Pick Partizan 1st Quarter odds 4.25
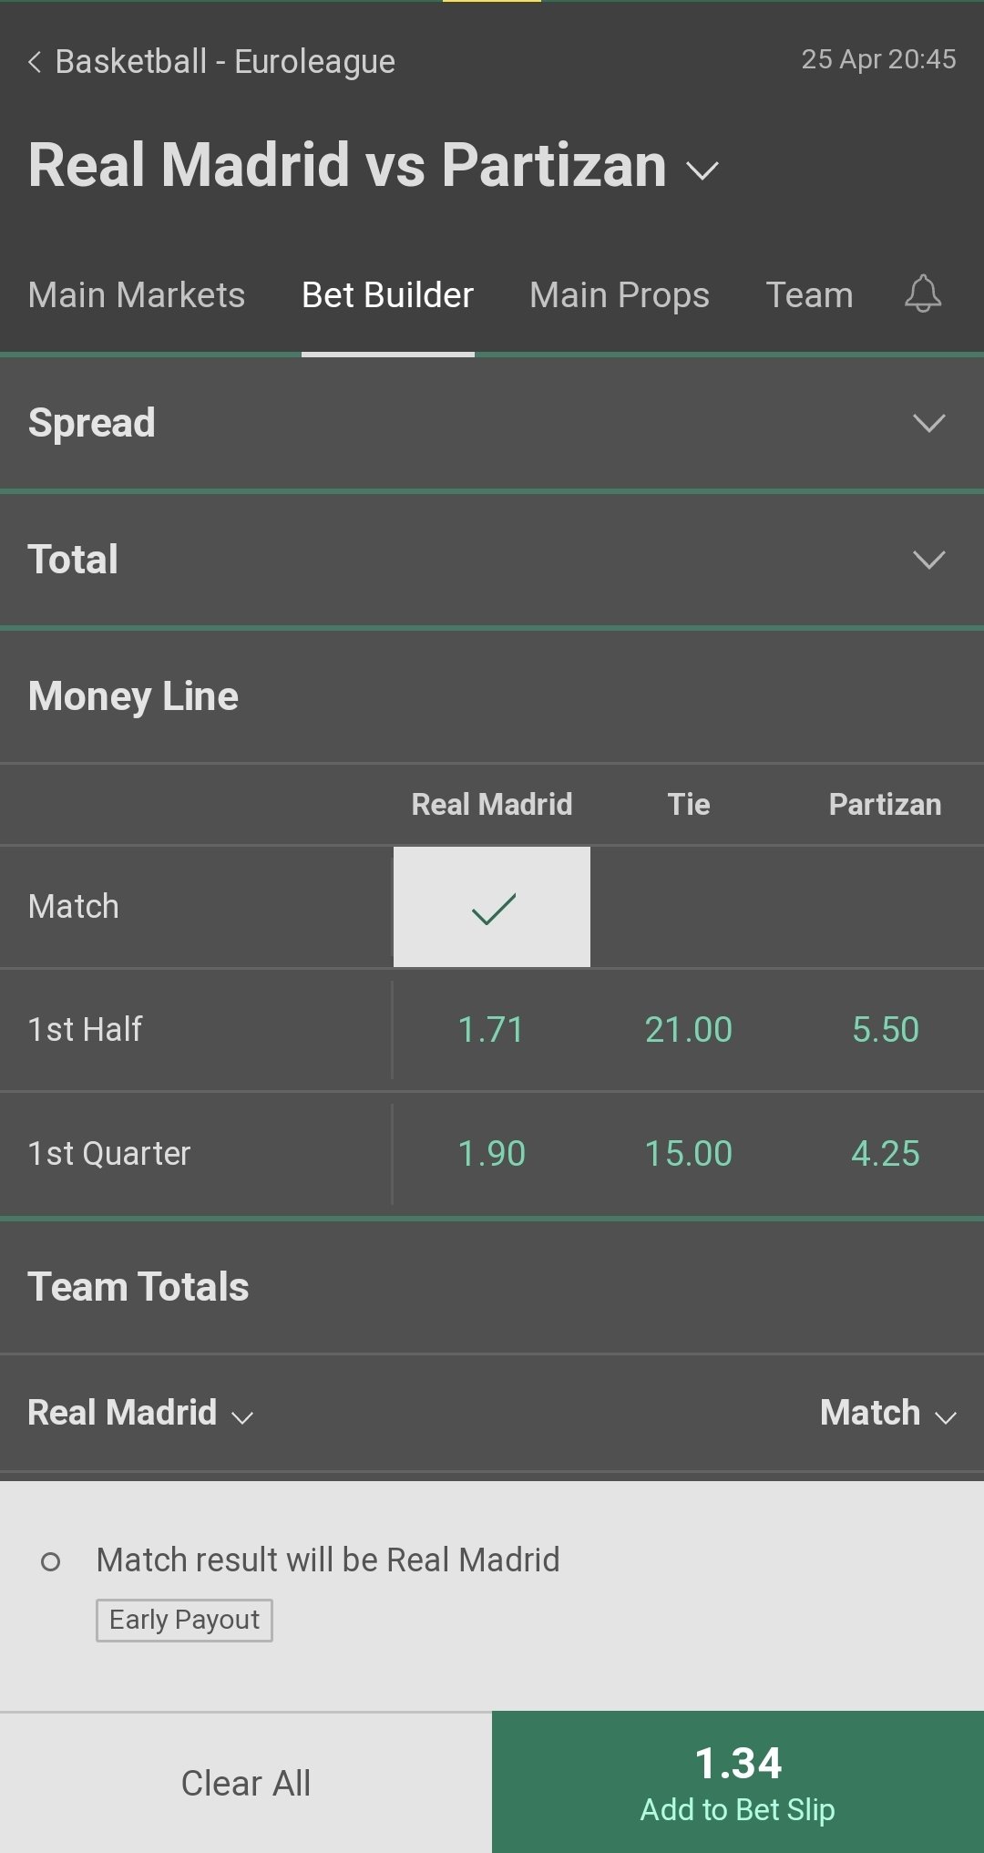This screenshot has width=984, height=1853. [885, 1154]
